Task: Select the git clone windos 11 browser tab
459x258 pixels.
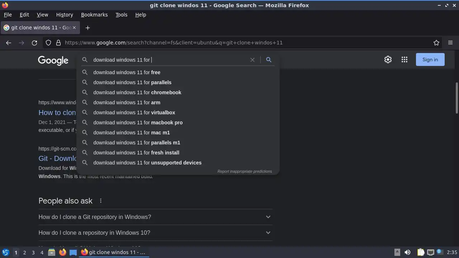Action: coord(40,28)
